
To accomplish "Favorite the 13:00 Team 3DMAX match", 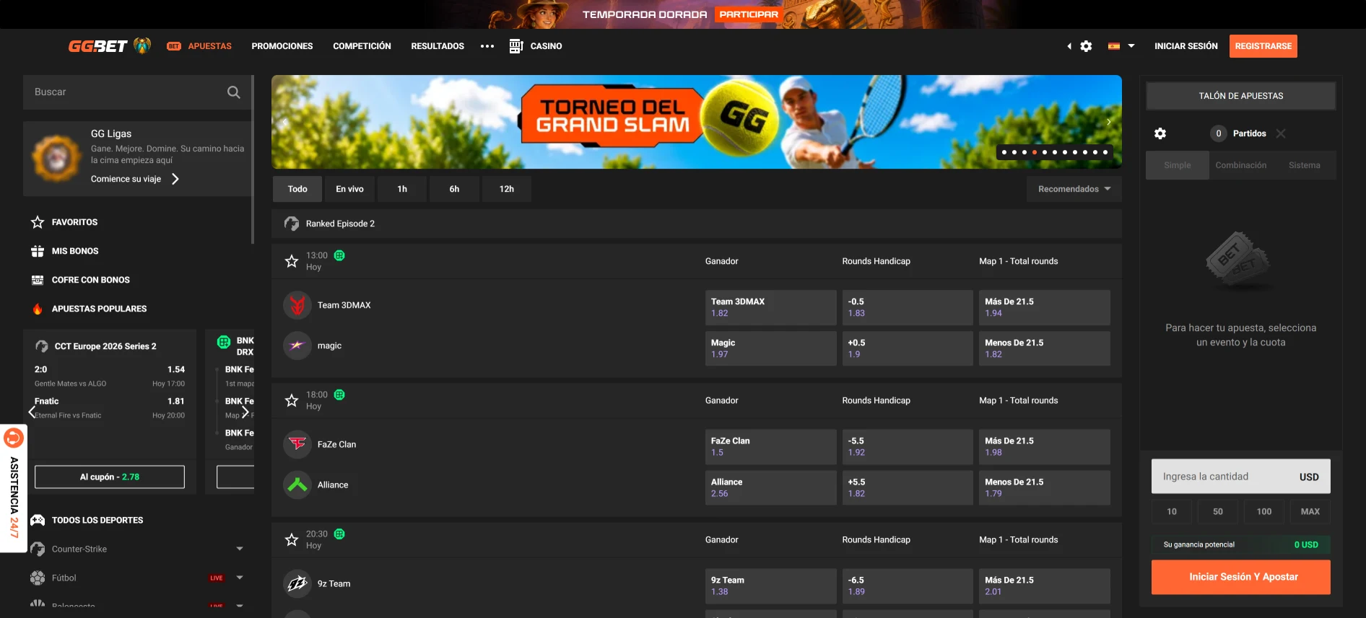I will (292, 261).
